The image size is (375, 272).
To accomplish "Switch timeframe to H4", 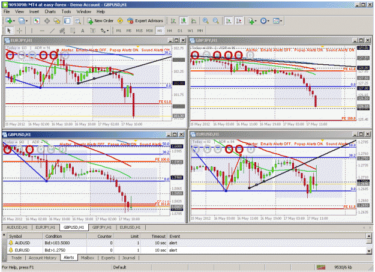I will (x=170, y=31).
